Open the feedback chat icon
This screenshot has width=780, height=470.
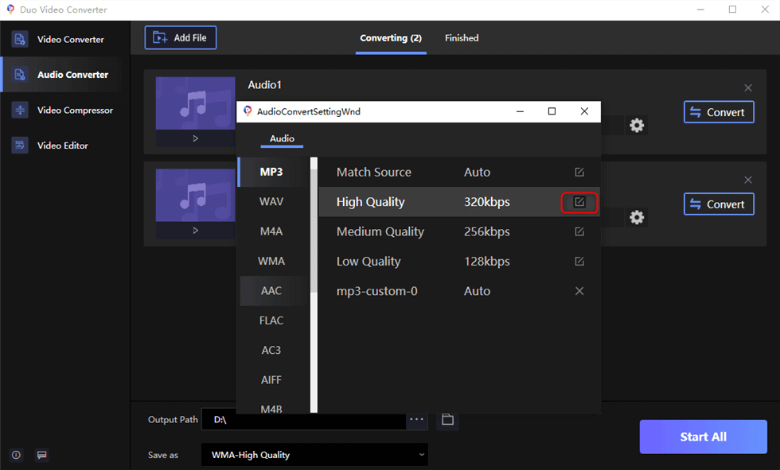coord(42,455)
